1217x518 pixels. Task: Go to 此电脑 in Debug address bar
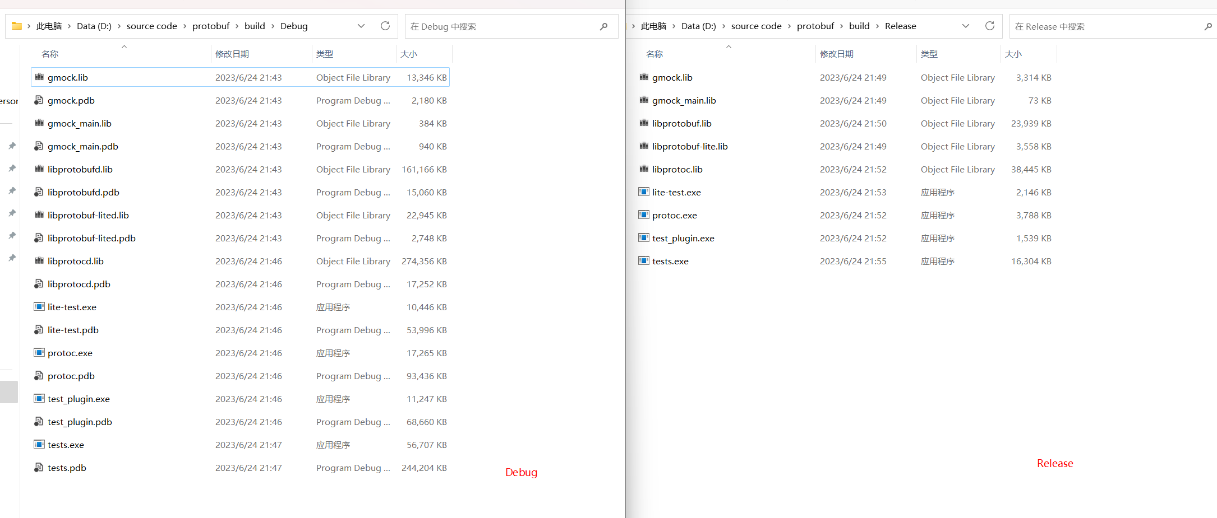tap(49, 26)
